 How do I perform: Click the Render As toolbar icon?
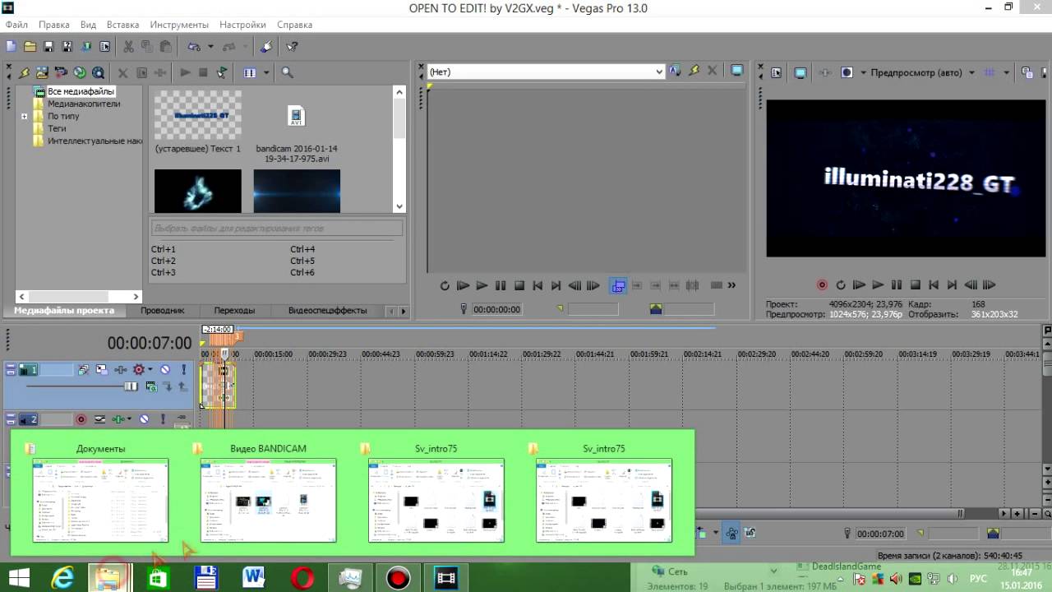86,47
